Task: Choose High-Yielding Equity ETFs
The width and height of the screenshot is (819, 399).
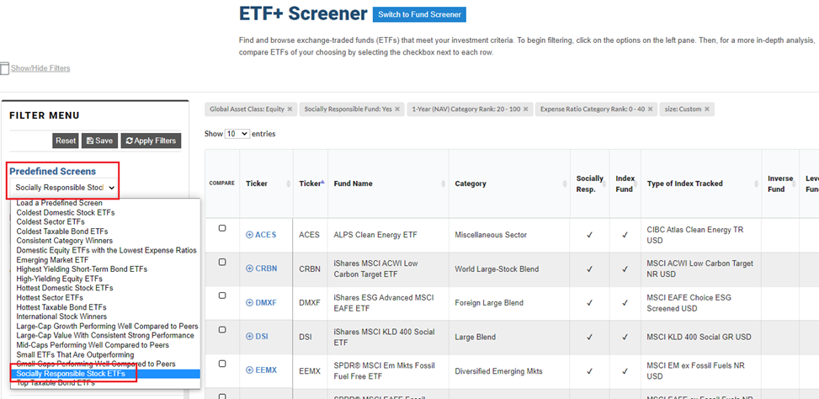Action: click(x=105, y=279)
